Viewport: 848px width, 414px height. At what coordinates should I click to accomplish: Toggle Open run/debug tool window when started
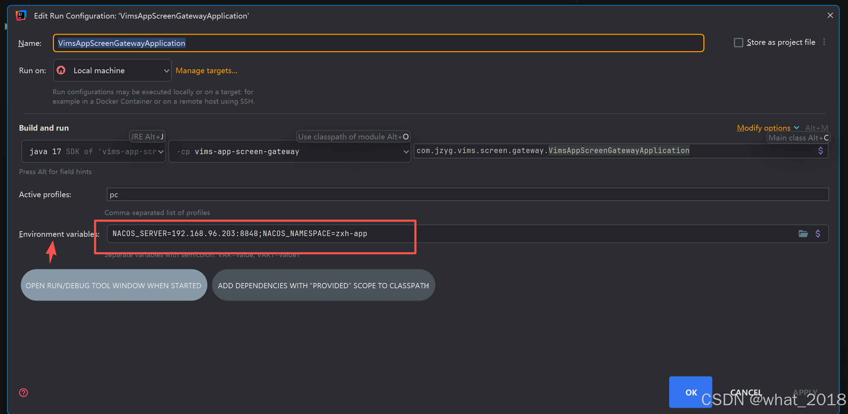coord(113,285)
